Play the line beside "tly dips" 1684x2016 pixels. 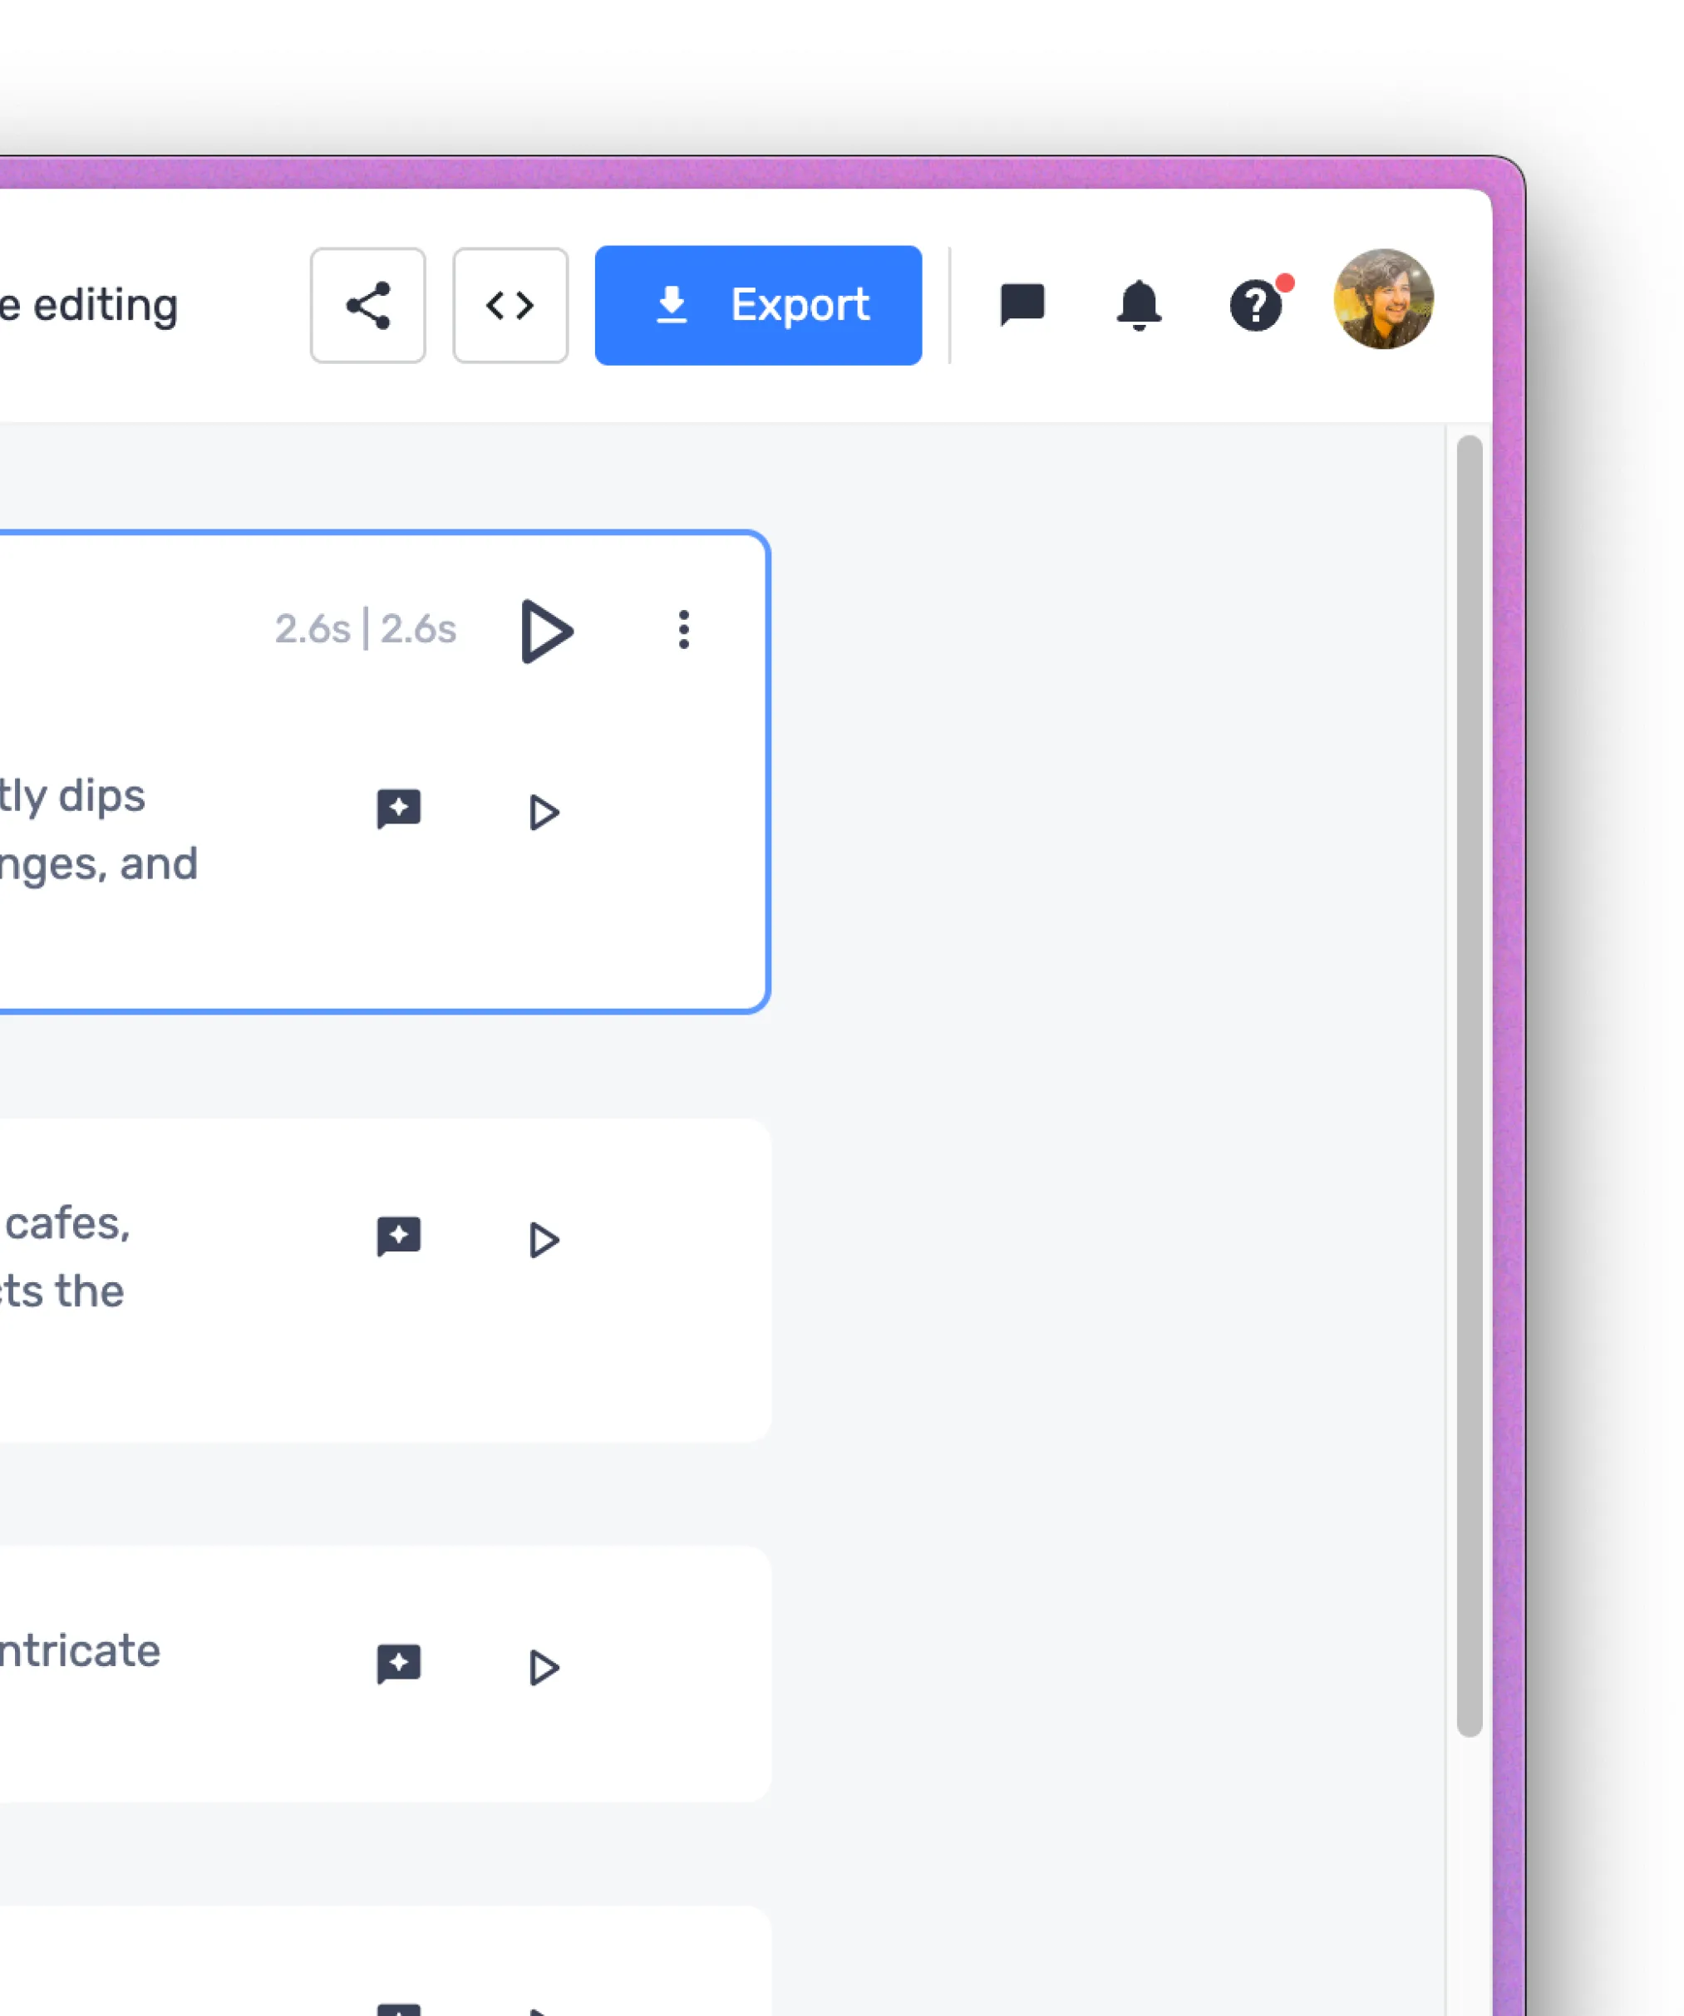(544, 812)
